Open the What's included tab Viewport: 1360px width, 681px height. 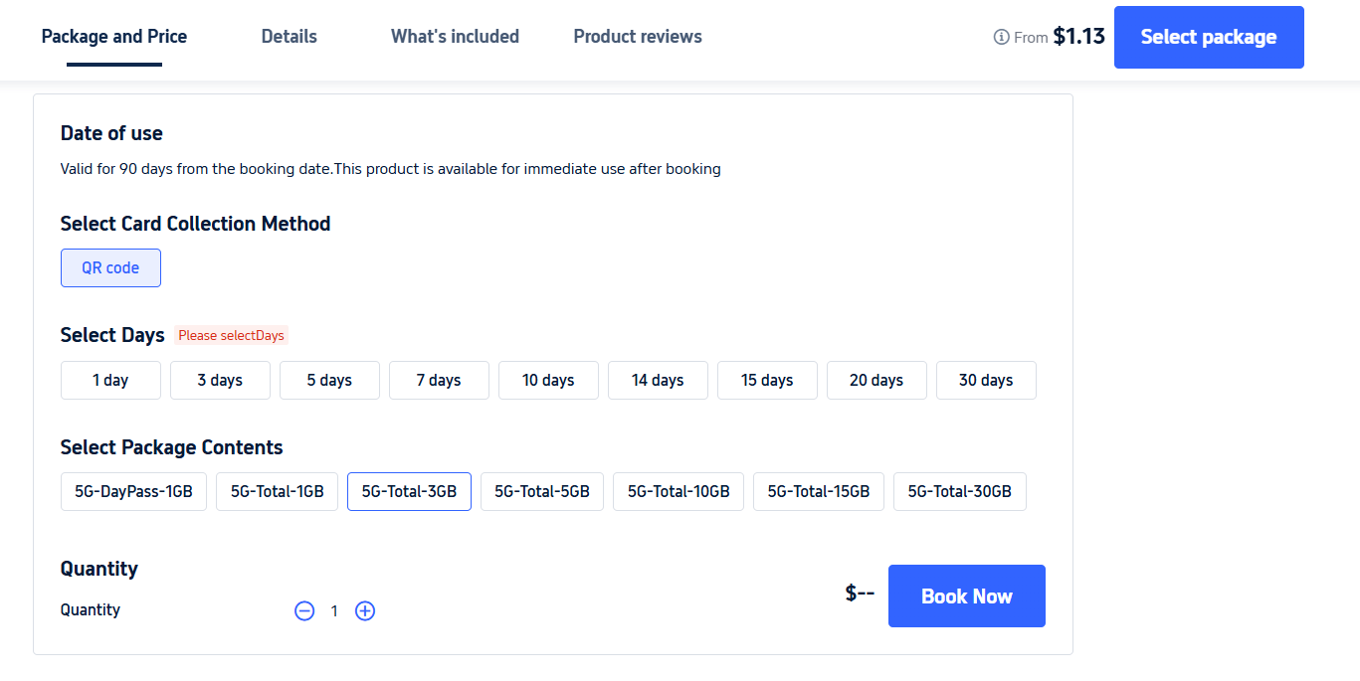(455, 37)
